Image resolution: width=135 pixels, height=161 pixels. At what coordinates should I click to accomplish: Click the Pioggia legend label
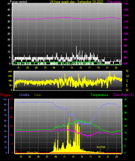coord(5,95)
